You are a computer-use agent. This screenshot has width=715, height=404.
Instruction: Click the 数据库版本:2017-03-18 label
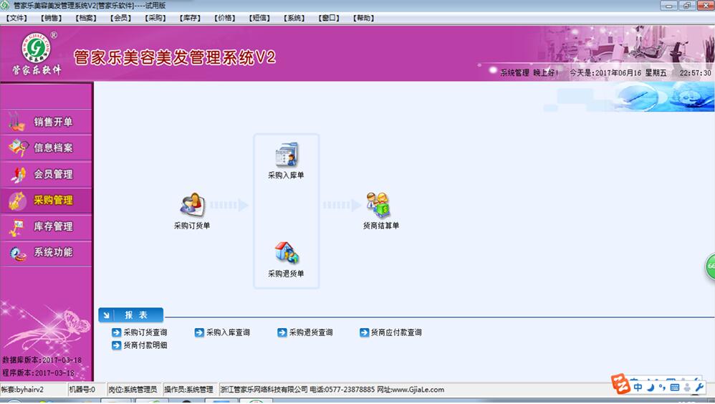tap(42, 360)
